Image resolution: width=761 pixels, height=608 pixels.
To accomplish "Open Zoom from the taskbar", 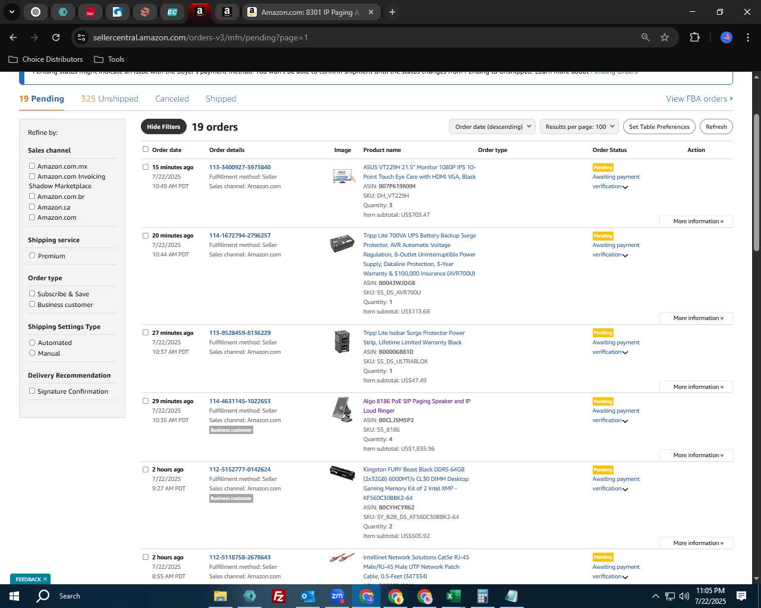I will (337, 596).
